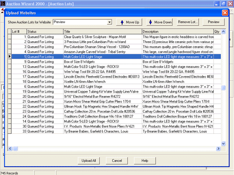234x175 pixels.
Task: Close the Upload Websites dialog
Action: (225, 13)
